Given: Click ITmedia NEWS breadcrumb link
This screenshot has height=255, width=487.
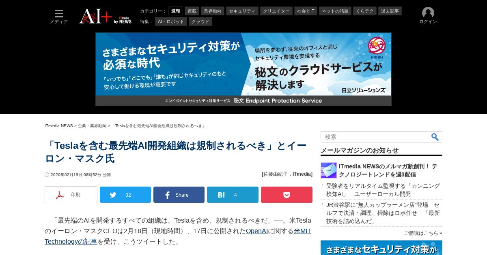Looking at the screenshot, I should [x=59, y=126].
